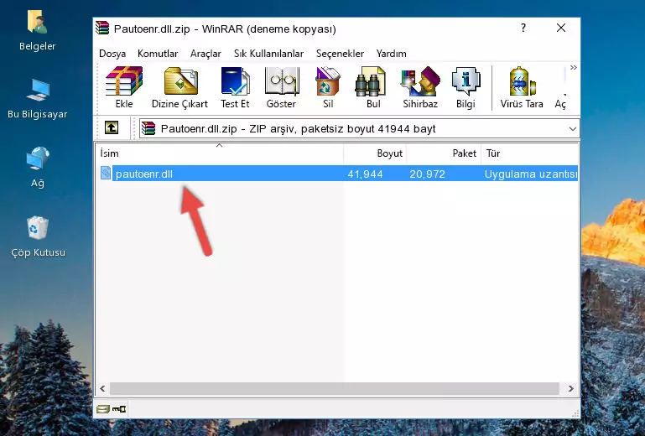
Task: Show archive Bilgi (Info)
Action: pyautogui.click(x=466, y=87)
